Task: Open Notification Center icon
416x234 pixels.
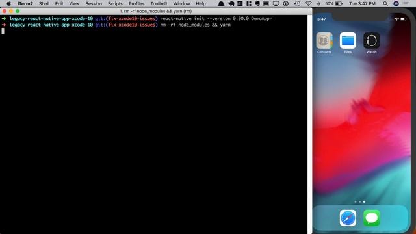Action: 406,3
